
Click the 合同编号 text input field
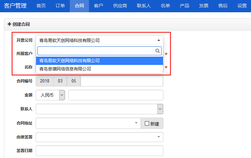coord(122,81)
